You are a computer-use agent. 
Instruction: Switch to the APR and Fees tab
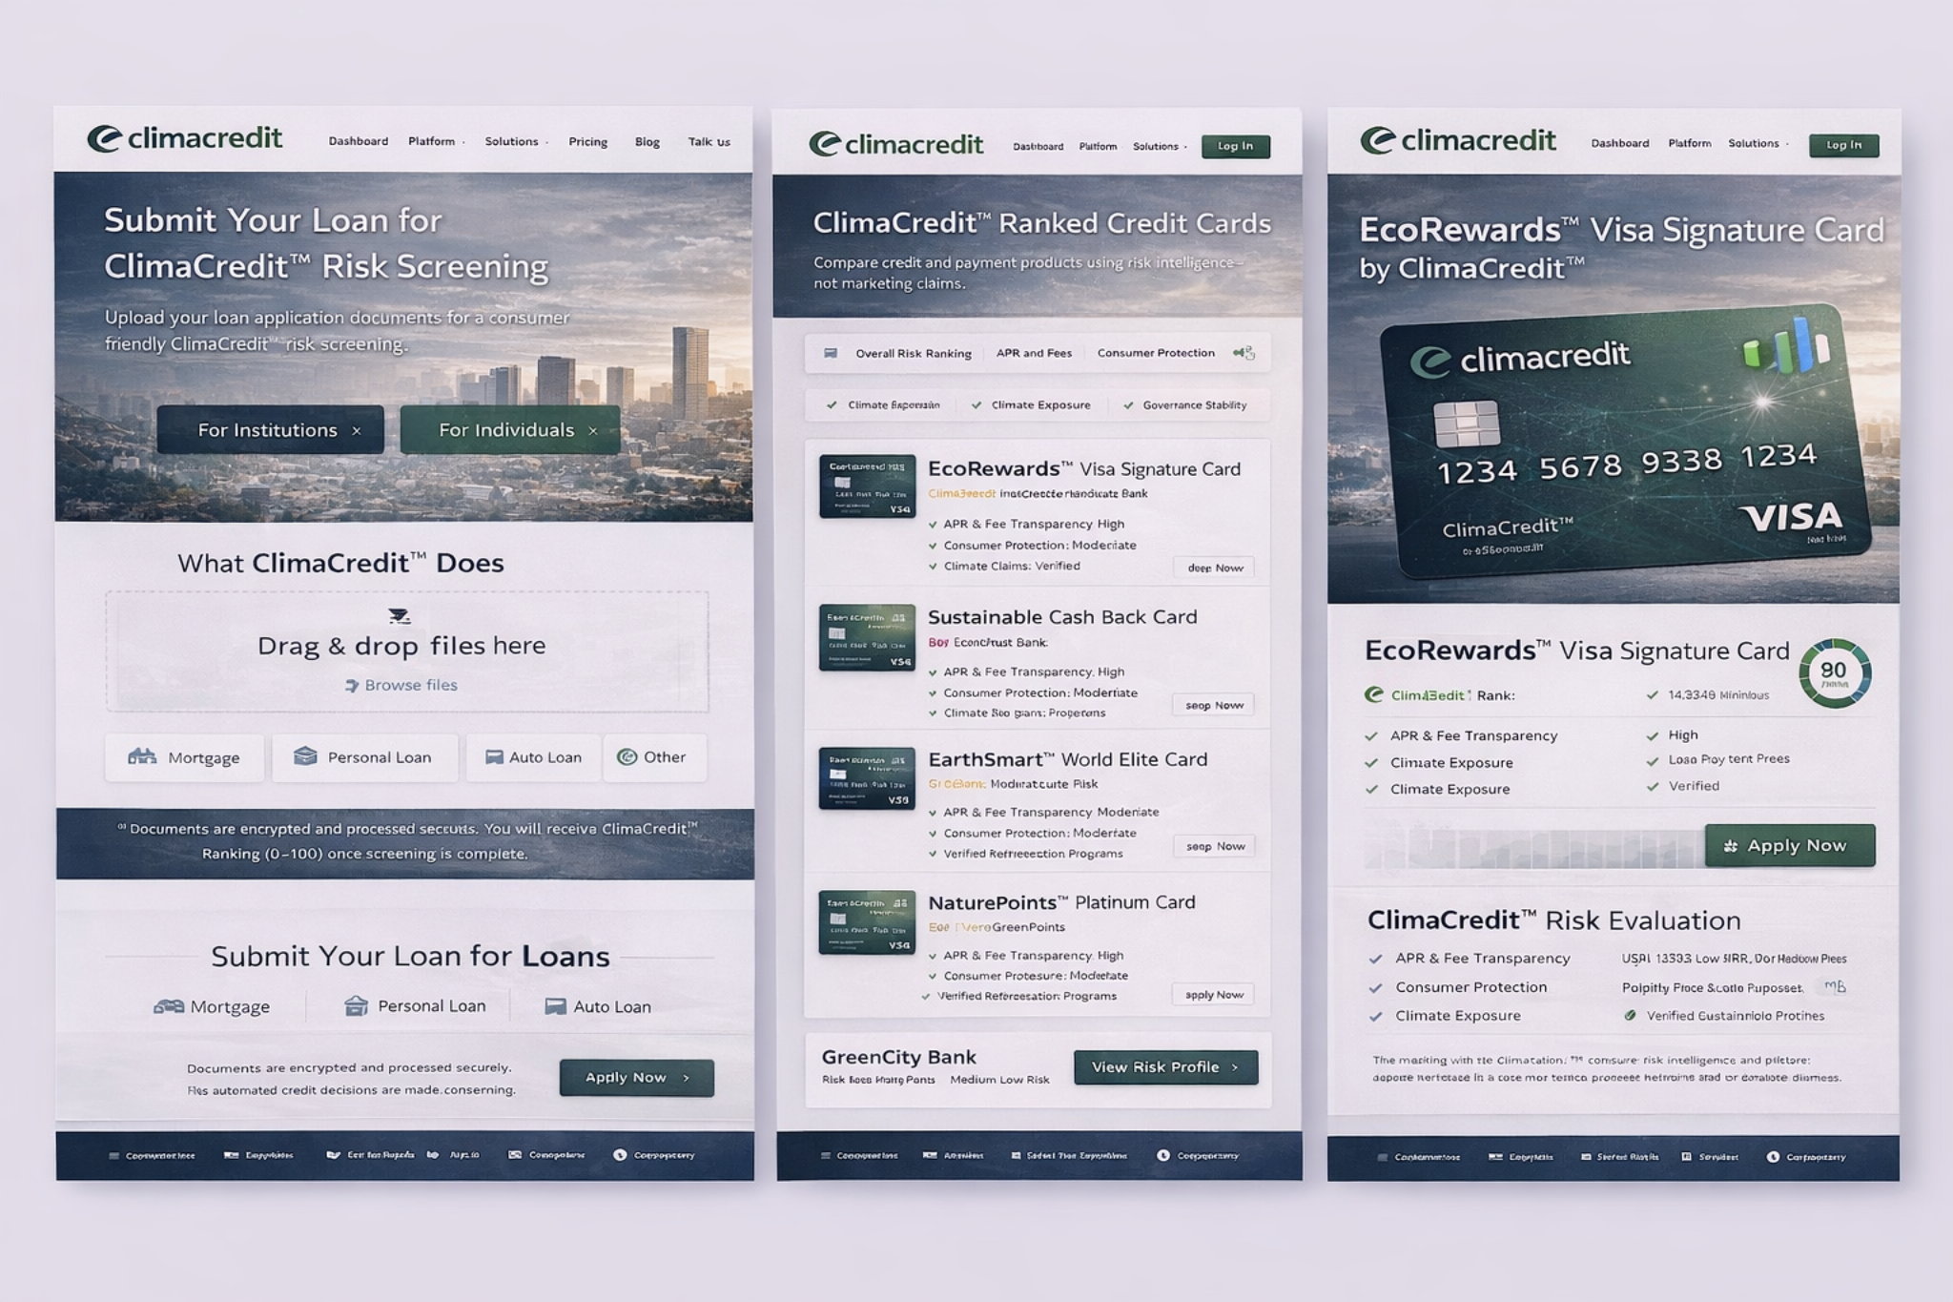pyautogui.click(x=1034, y=353)
